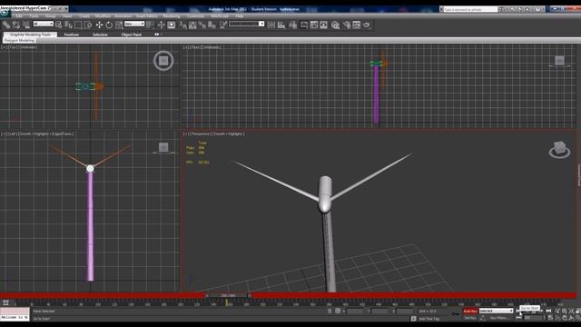581x327 pixels.
Task: Activate the Select Object tool
Action: pyautogui.click(x=58, y=25)
